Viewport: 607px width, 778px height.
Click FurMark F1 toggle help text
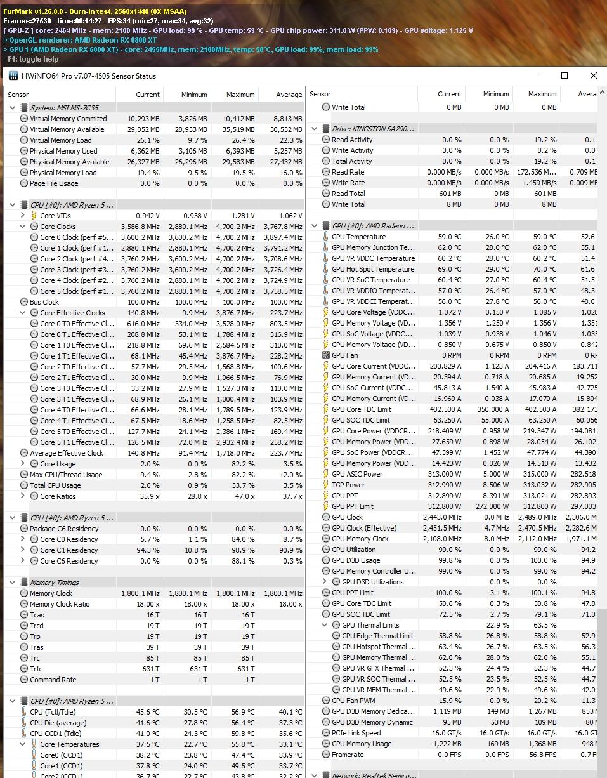point(31,59)
